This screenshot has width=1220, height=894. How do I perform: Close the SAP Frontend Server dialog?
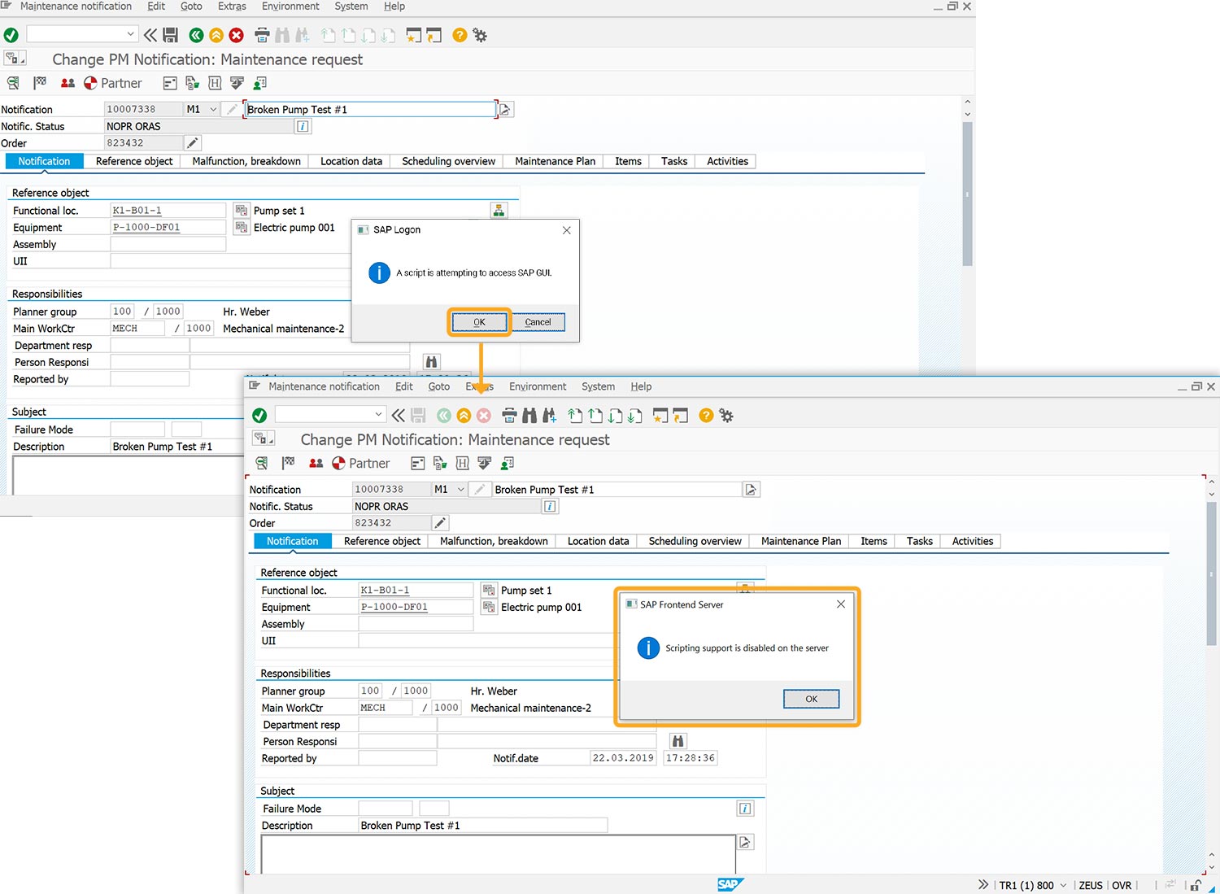(841, 604)
